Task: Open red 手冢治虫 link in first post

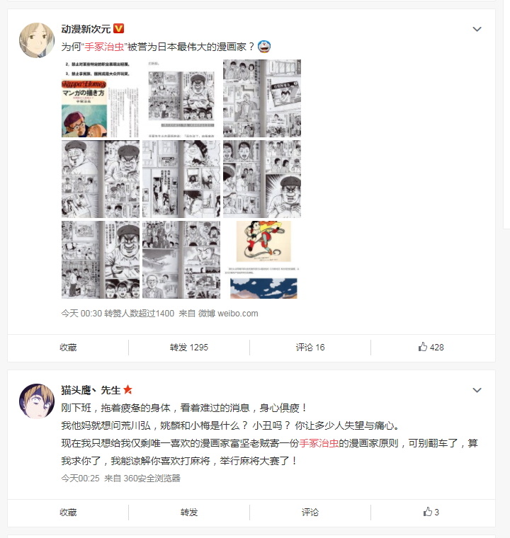Action: pyautogui.click(x=104, y=47)
